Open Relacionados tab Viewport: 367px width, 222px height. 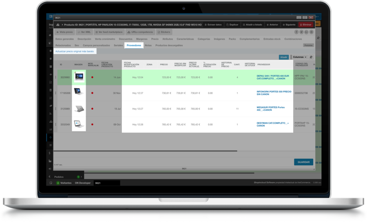[x=63, y=45]
